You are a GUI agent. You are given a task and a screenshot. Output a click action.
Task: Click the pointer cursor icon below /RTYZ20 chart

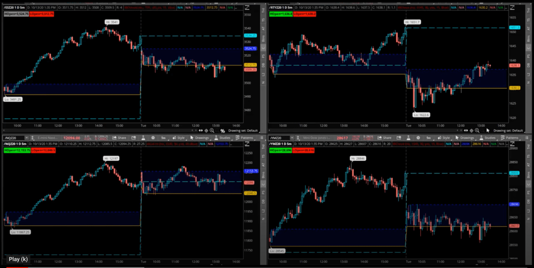[488, 131]
